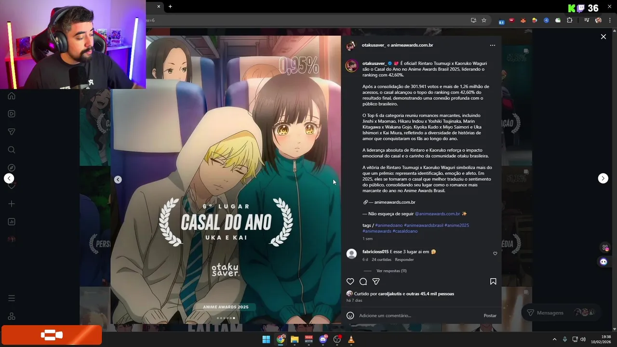Open animeawards.com.br collaborator in header
The height and width of the screenshot is (347, 617).
pyautogui.click(x=412, y=45)
